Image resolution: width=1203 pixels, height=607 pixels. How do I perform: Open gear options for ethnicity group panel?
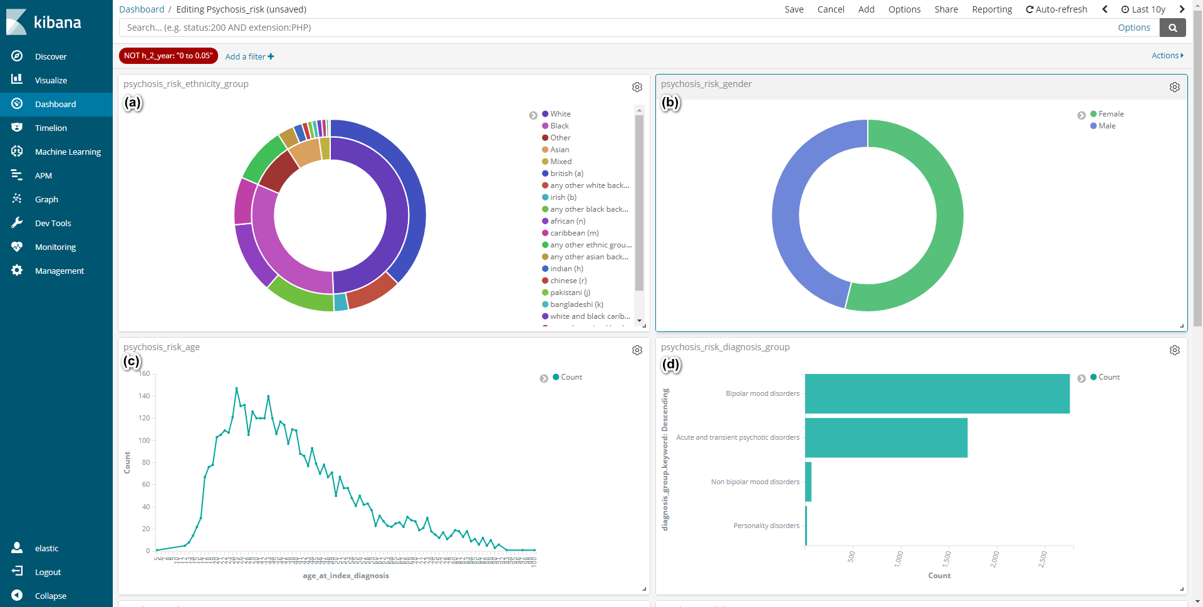tap(637, 87)
